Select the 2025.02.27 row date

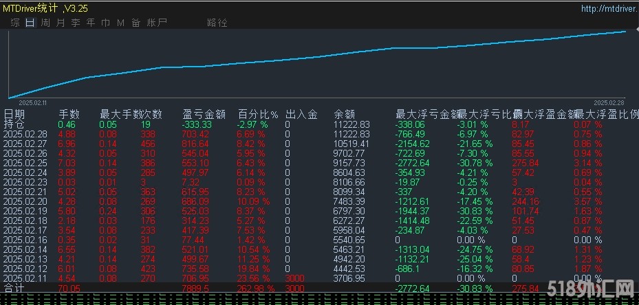25,144
